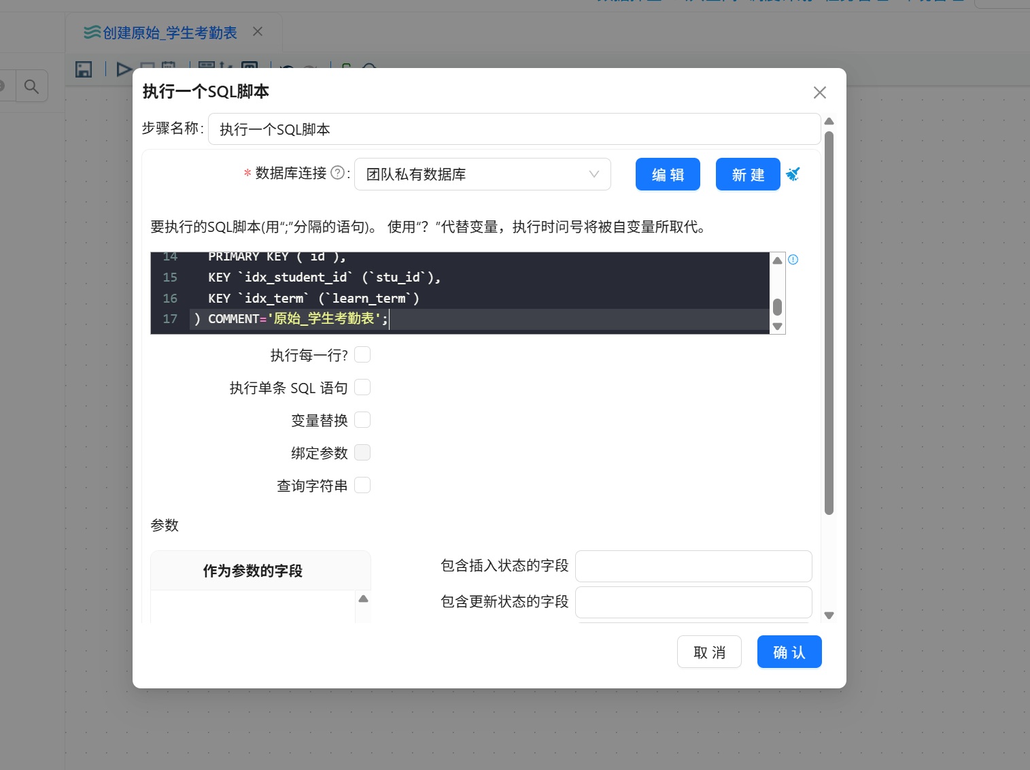Image resolution: width=1030 pixels, height=770 pixels.
Task: Click SQL line 17 COMMENT text
Action: coord(234,319)
